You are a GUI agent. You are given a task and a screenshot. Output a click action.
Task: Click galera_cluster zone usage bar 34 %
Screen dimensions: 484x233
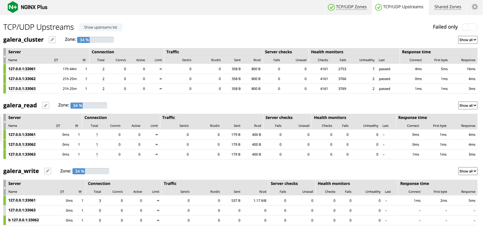point(95,39)
